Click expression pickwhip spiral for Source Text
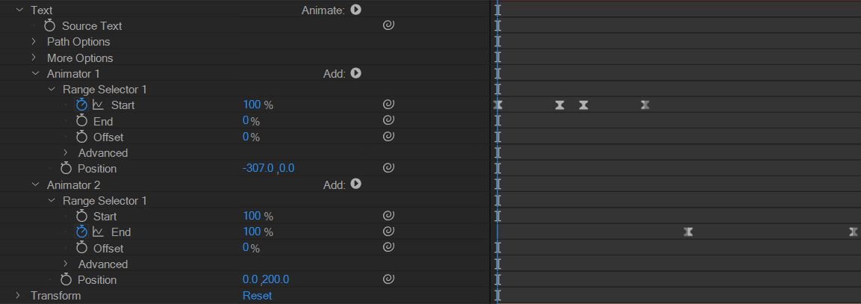Screen dimensions: 861x304 pyautogui.click(x=388, y=25)
